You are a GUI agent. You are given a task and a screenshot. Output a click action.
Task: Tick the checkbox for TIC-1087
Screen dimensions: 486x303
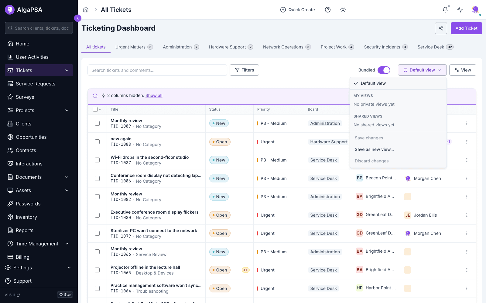pyautogui.click(x=97, y=160)
